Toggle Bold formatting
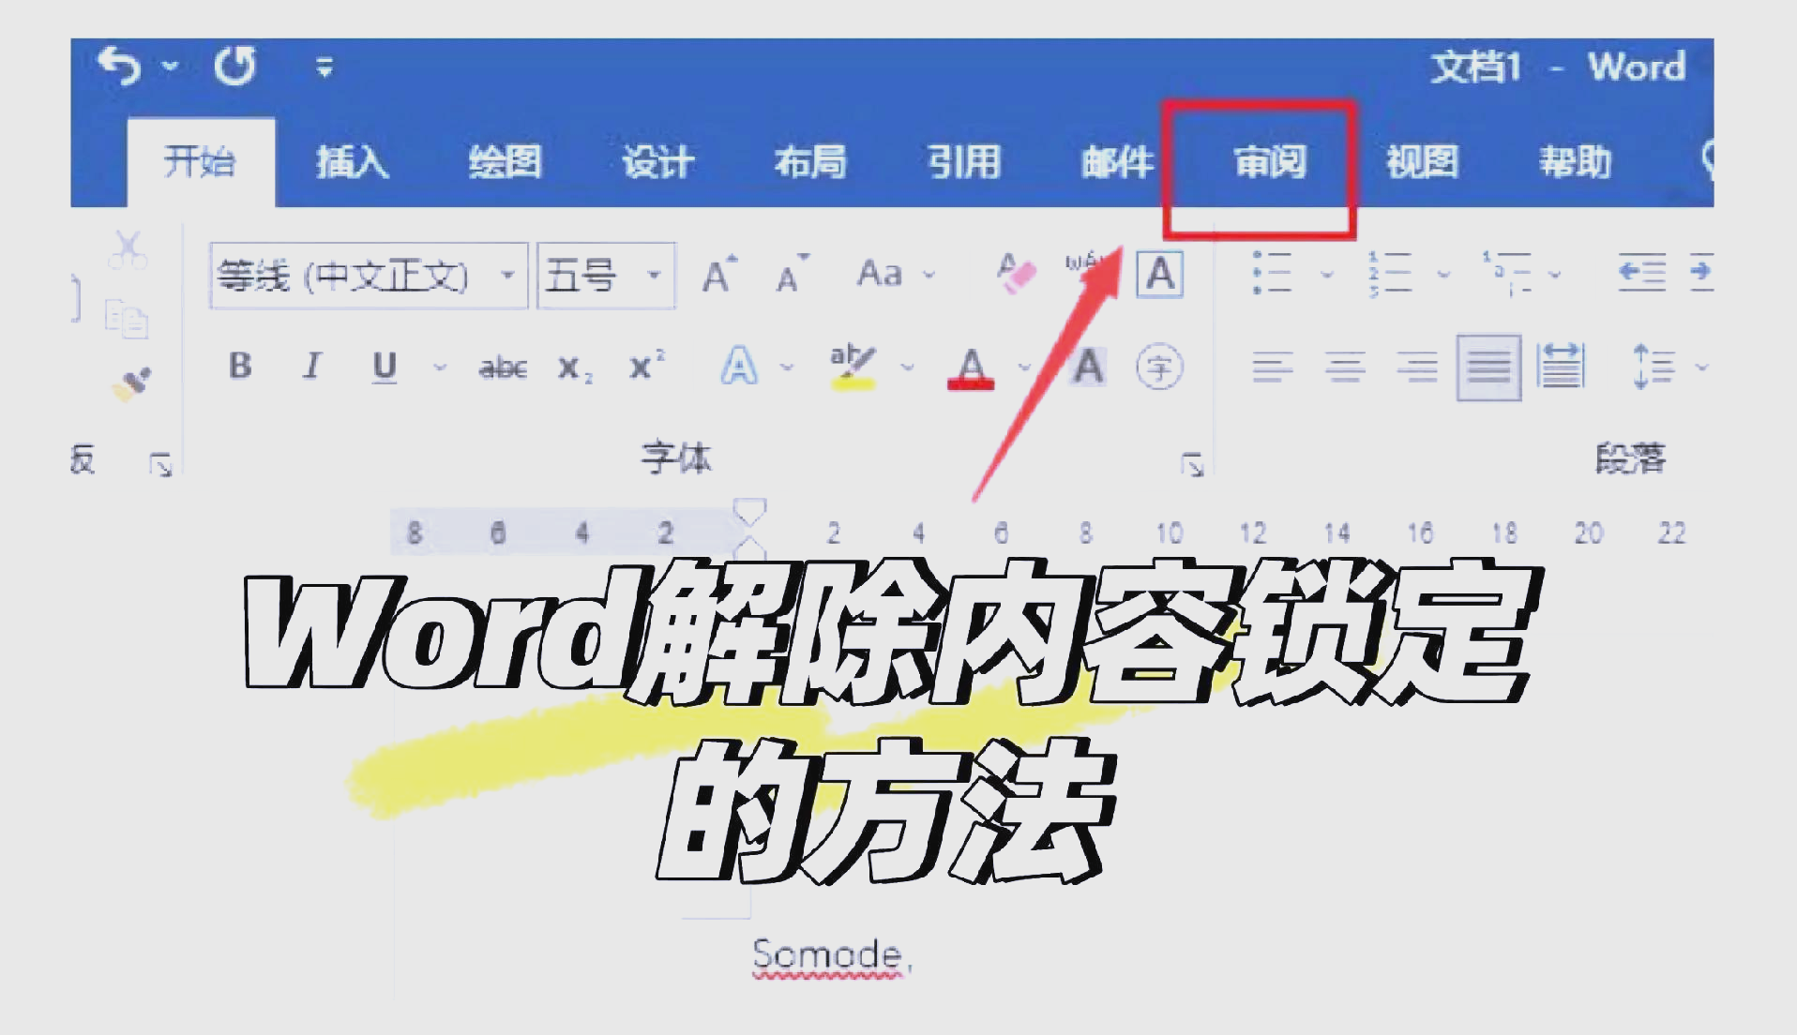 tap(240, 365)
